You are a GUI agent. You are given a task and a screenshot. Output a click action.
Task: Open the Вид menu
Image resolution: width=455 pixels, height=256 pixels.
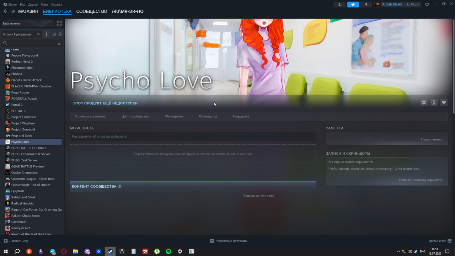pyautogui.click(x=22, y=5)
